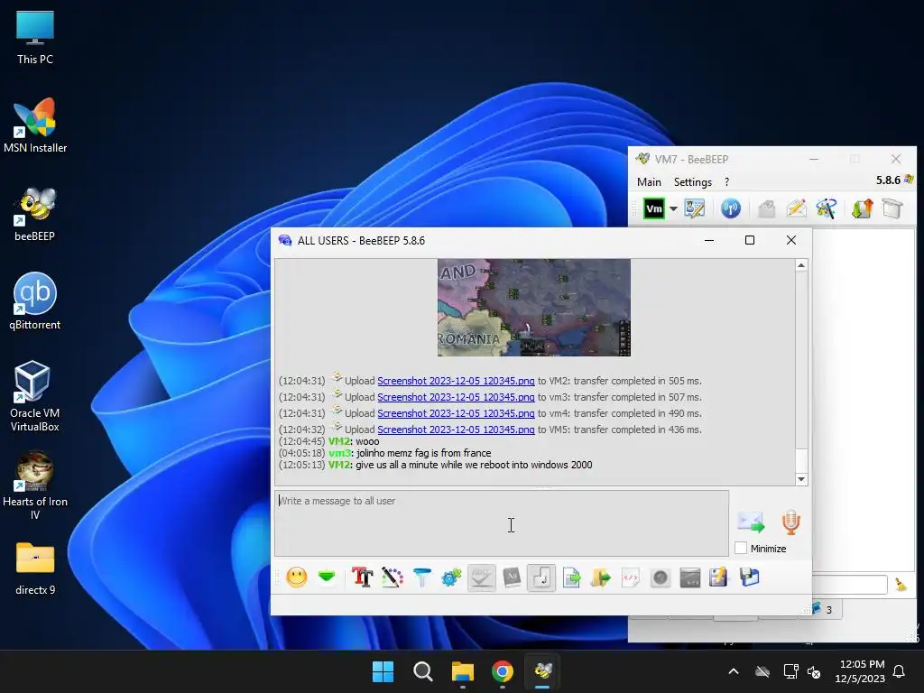This screenshot has width=924, height=693.
Task: Edit your profile vCard icon
Action: click(x=694, y=208)
